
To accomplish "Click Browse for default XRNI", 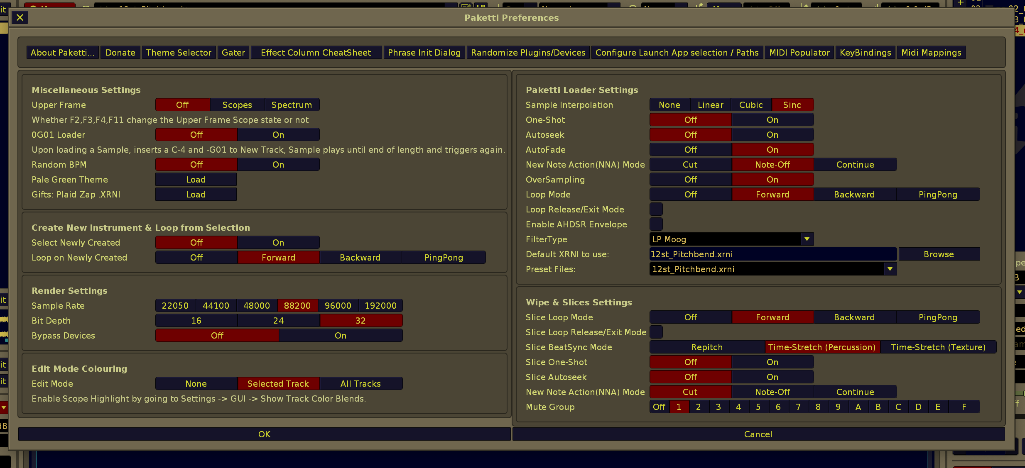I will pos(939,254).
